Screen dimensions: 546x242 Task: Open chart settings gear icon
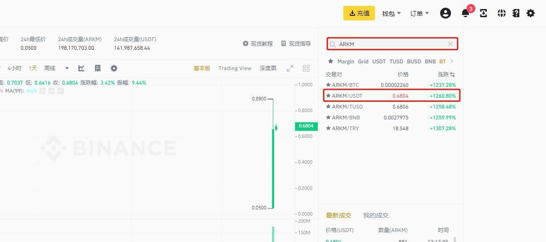point(114,68)
